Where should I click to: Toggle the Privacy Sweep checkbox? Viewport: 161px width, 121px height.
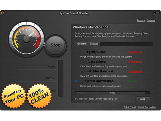click(82, 62)
